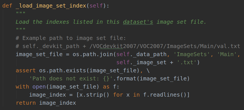The height and width of the screenshot is (110, 244).
Task: Click the open(image_set_file) call
Action: tap(66, 87)
